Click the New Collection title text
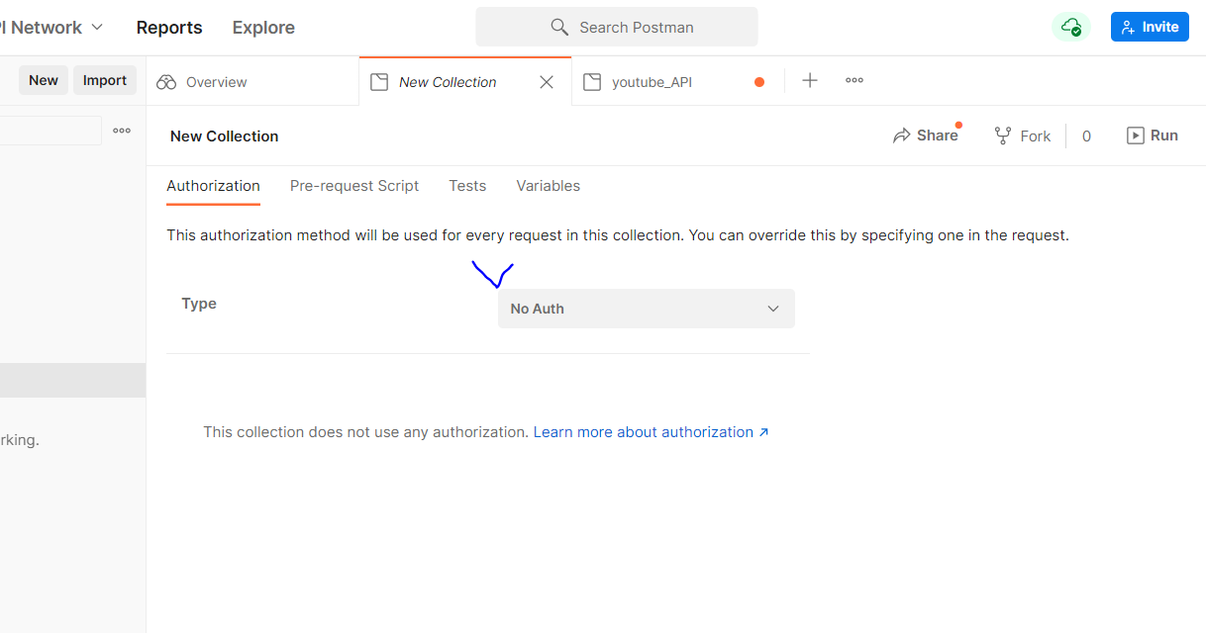The image size is (1206, 633). point(225,136)
